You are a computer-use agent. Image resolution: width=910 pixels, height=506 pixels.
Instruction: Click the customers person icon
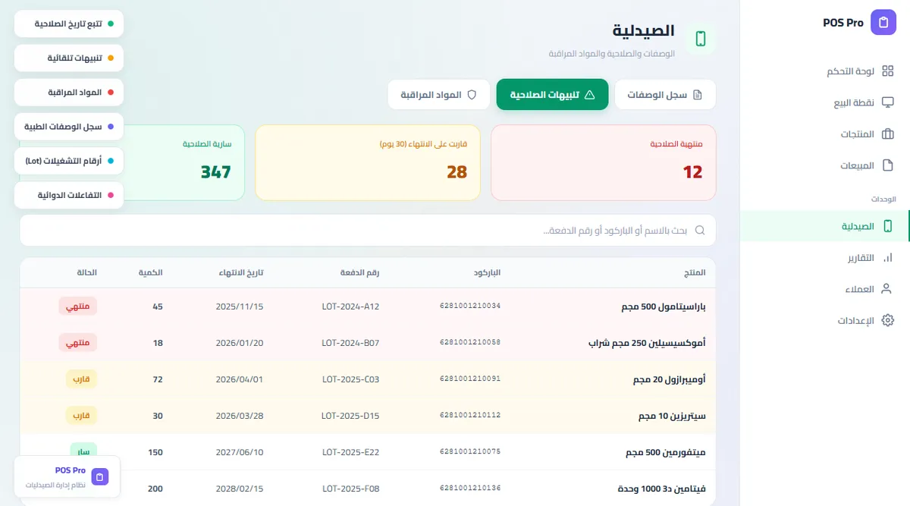click(x=887, y=289)
